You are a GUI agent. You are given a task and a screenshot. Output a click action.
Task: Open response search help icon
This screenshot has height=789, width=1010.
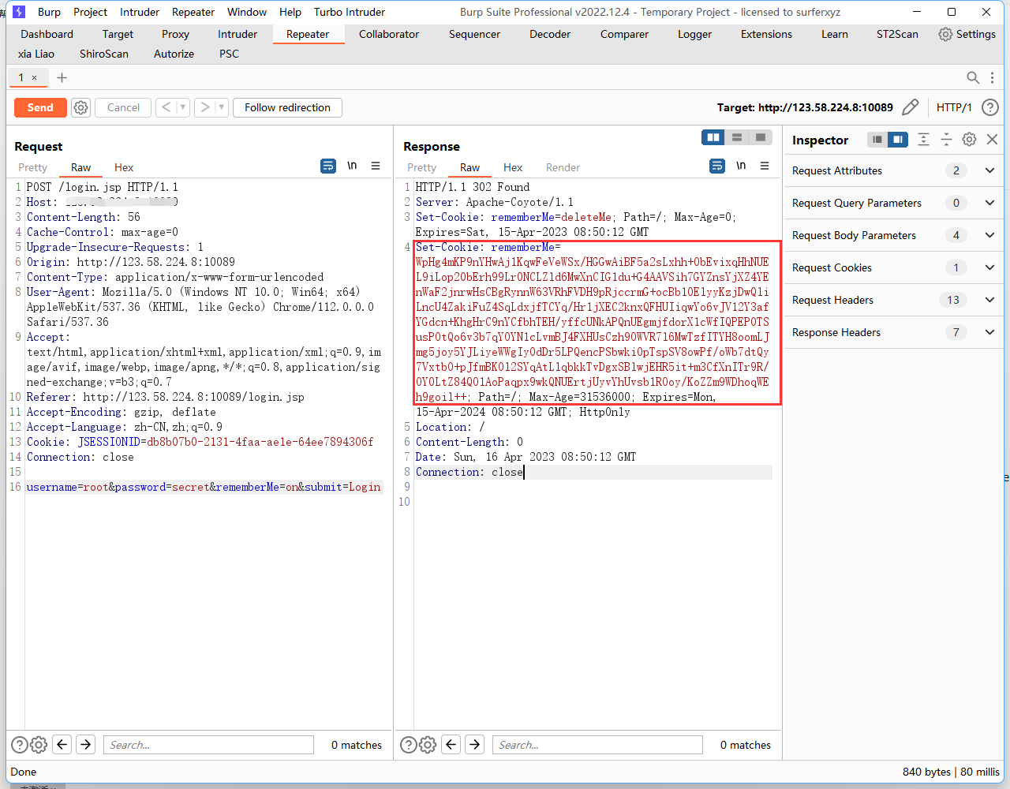408,745
